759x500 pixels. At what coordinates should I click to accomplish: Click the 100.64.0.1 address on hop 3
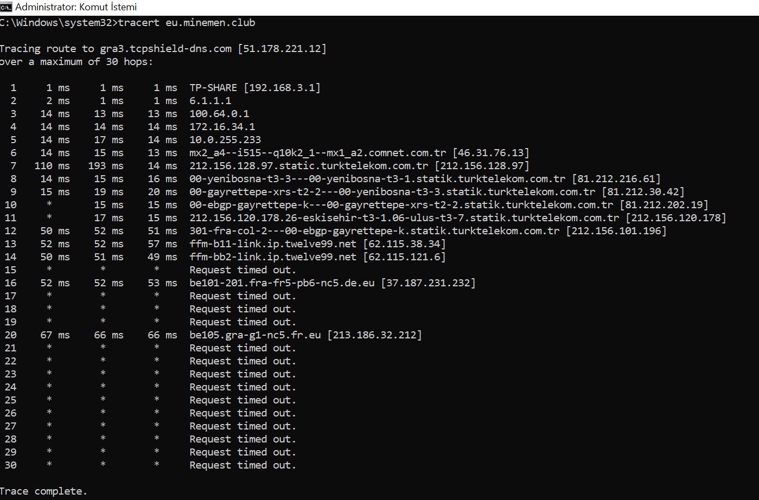pyautogui.click(x=219, y=114)
